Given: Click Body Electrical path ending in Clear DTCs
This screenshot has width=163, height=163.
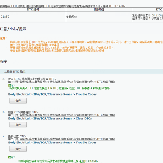Looking at the screenshot, I should (x=50, y=118).
